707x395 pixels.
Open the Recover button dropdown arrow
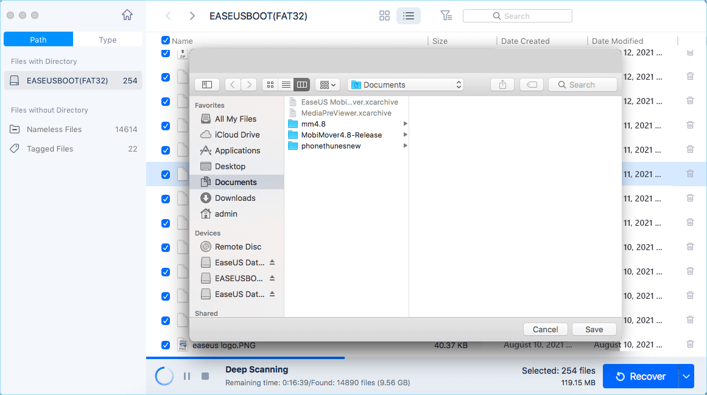coord(685,376)
